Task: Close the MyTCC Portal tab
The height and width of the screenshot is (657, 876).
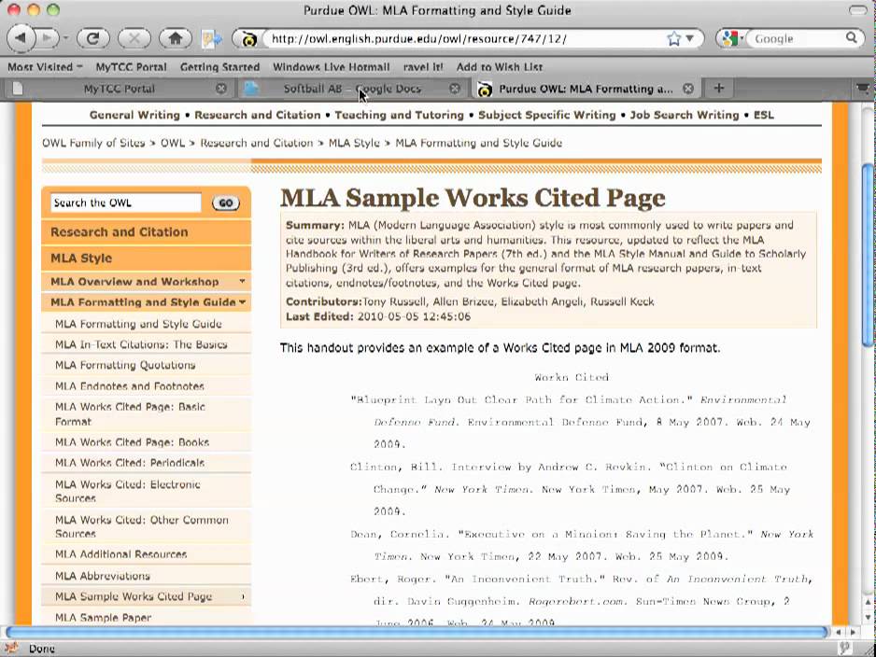Action: point(221,89)
